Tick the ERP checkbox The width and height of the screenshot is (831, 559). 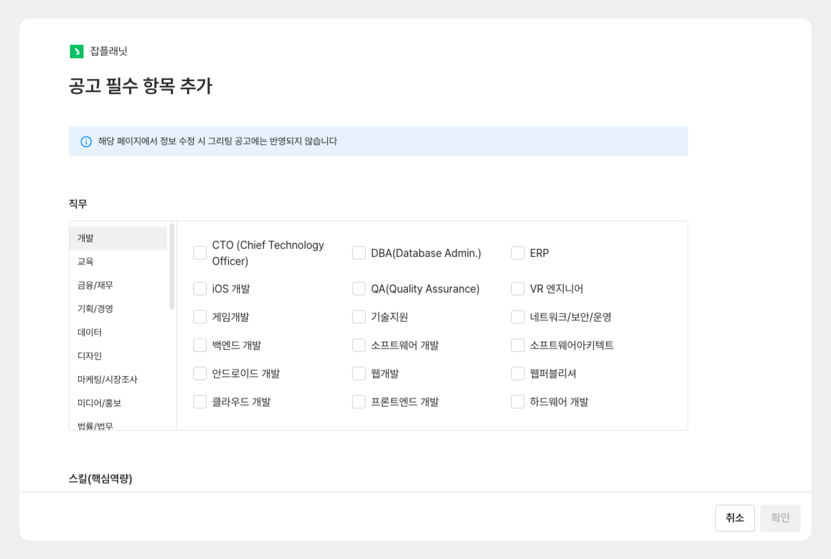[x=518, y=253]
